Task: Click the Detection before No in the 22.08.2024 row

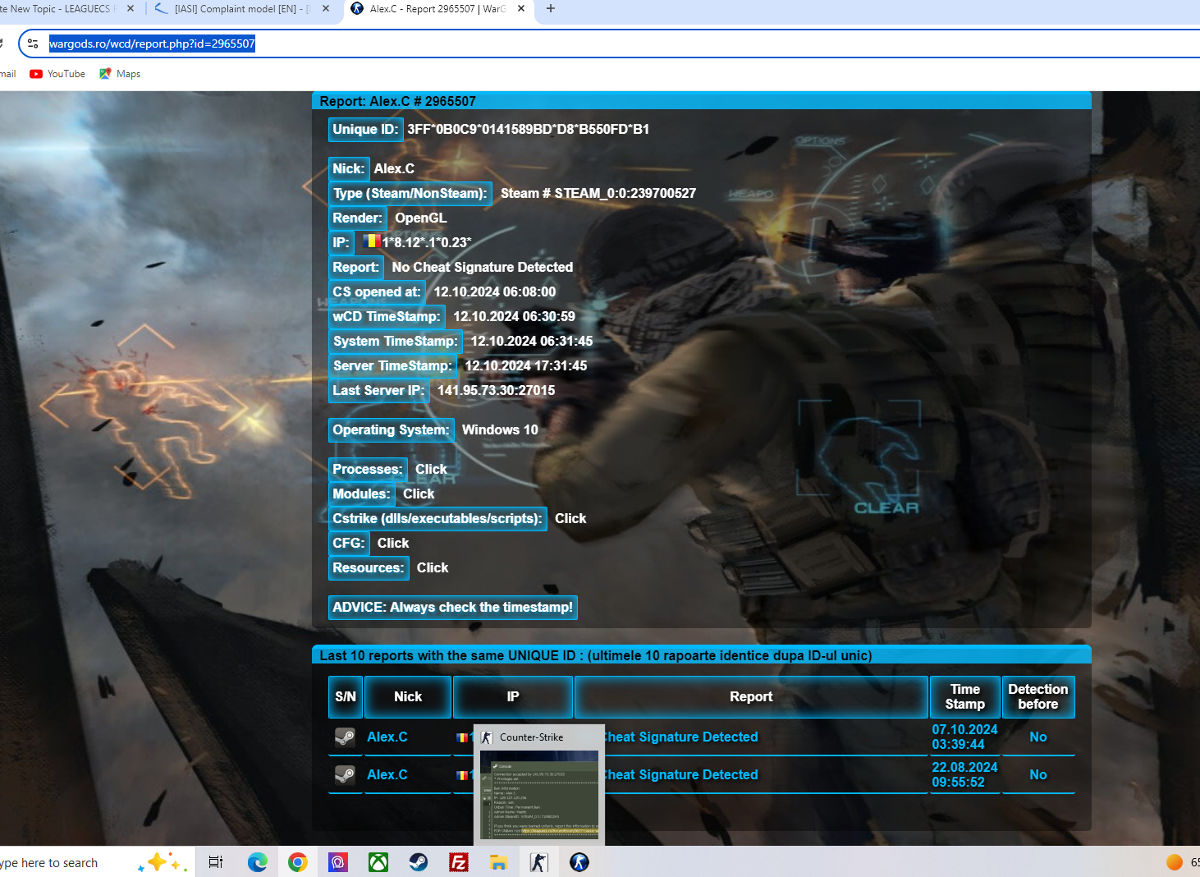Action: 1038,775
